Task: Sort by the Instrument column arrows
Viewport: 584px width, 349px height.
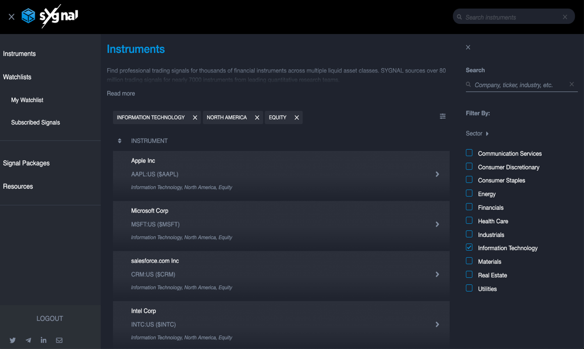Action: tap(120, 141)
